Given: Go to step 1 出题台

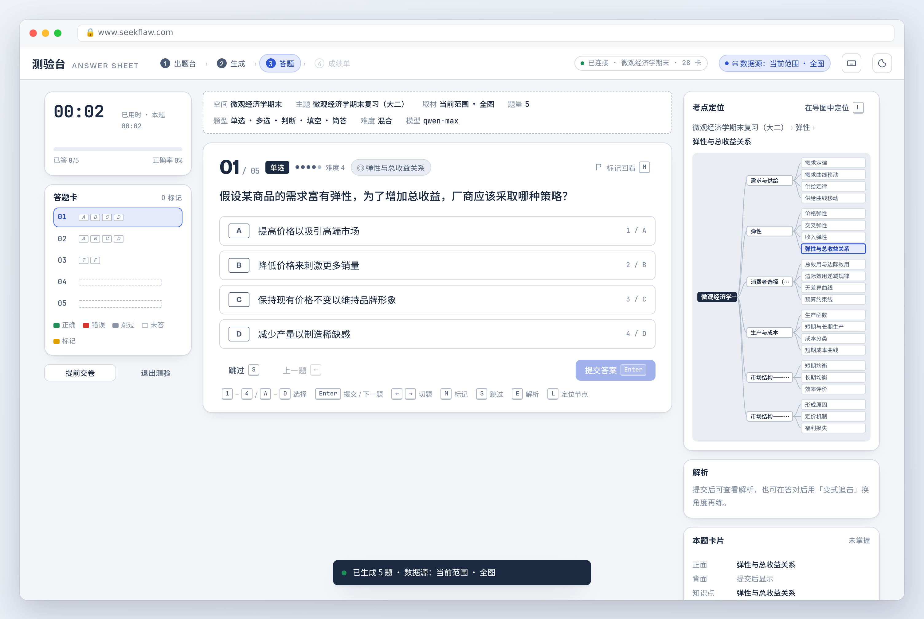Looking at the screenshot, I should [178, 64].
